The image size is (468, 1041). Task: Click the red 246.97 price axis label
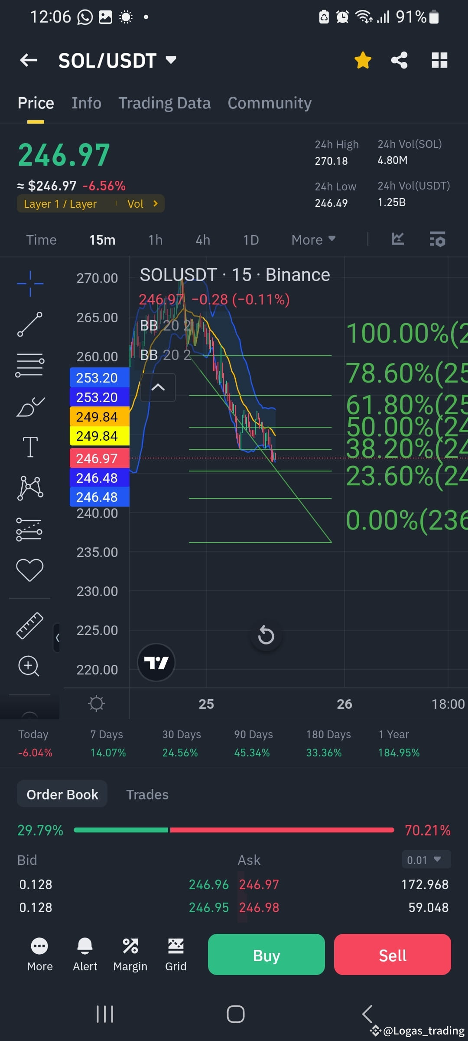(x=99, y=458)
